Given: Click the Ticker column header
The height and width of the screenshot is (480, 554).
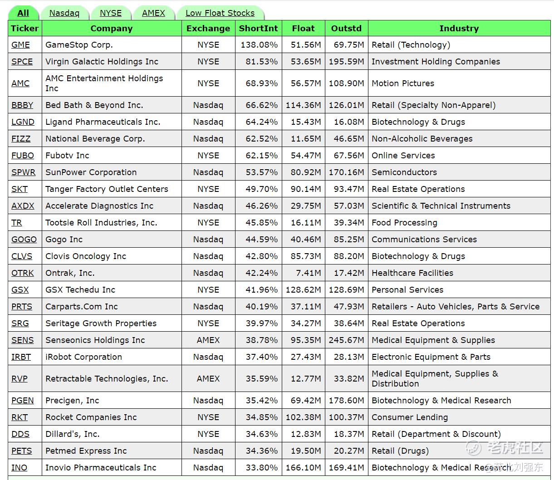Looking at the screenshot, I should click(x=25, y=29).
